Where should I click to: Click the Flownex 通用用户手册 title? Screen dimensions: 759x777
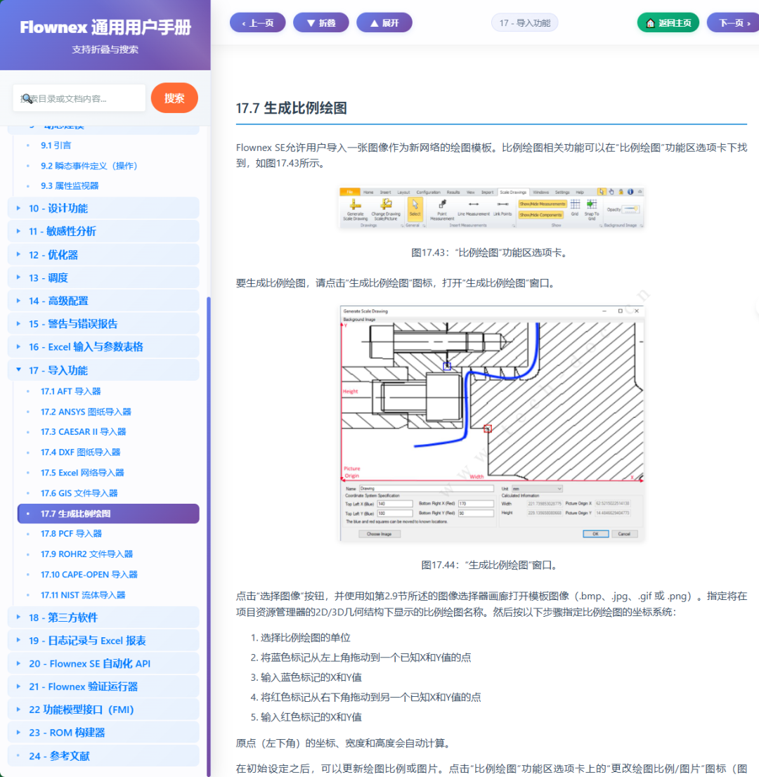pos(105,27)
